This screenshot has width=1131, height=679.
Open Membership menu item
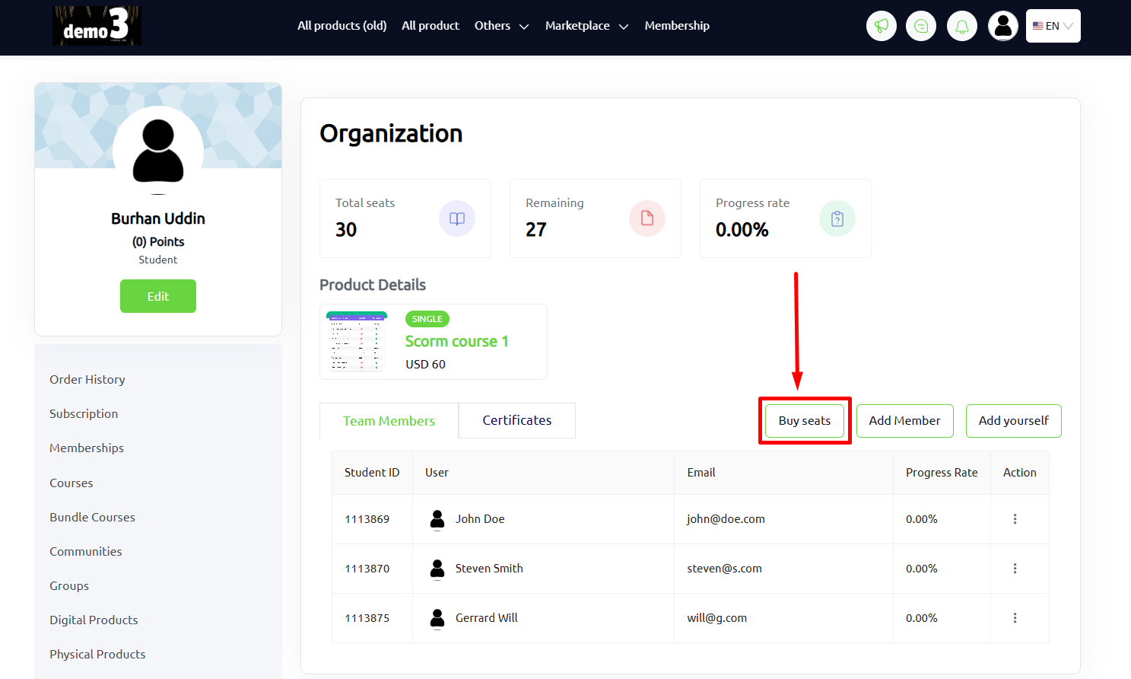[x=677, y=26]
